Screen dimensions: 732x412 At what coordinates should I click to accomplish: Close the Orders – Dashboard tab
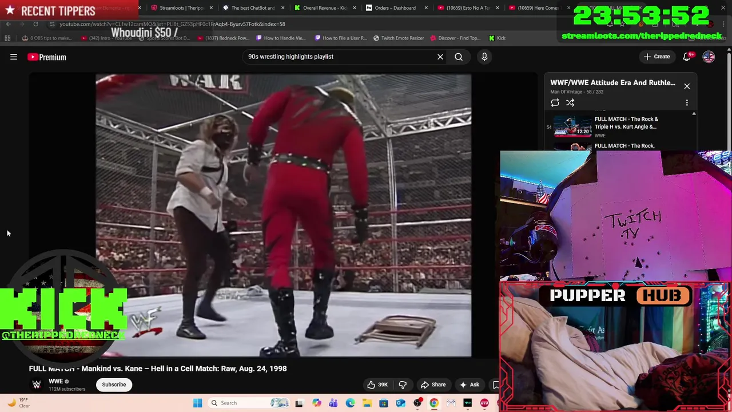(425, 8)
